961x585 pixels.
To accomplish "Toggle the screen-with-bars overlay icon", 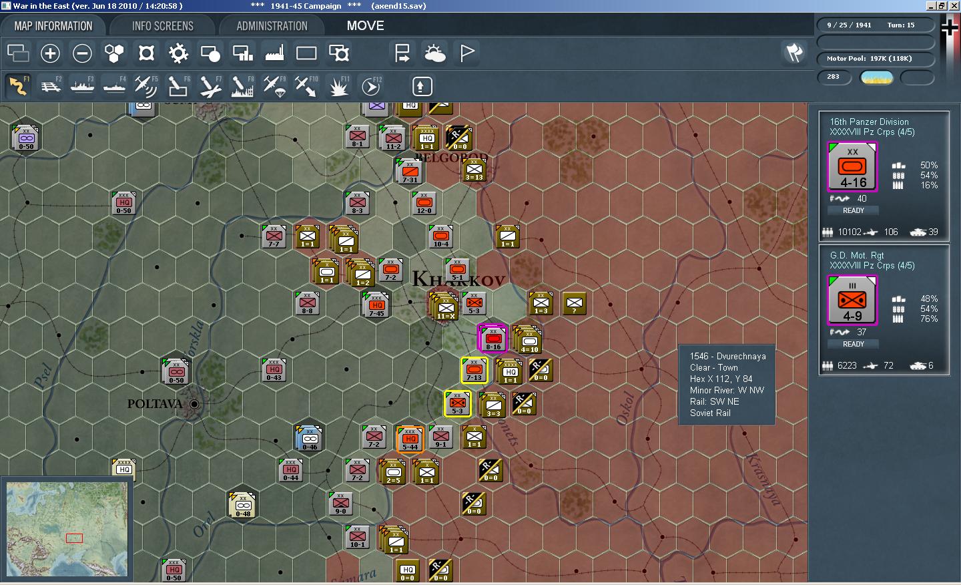I will [x=242, y=53].
